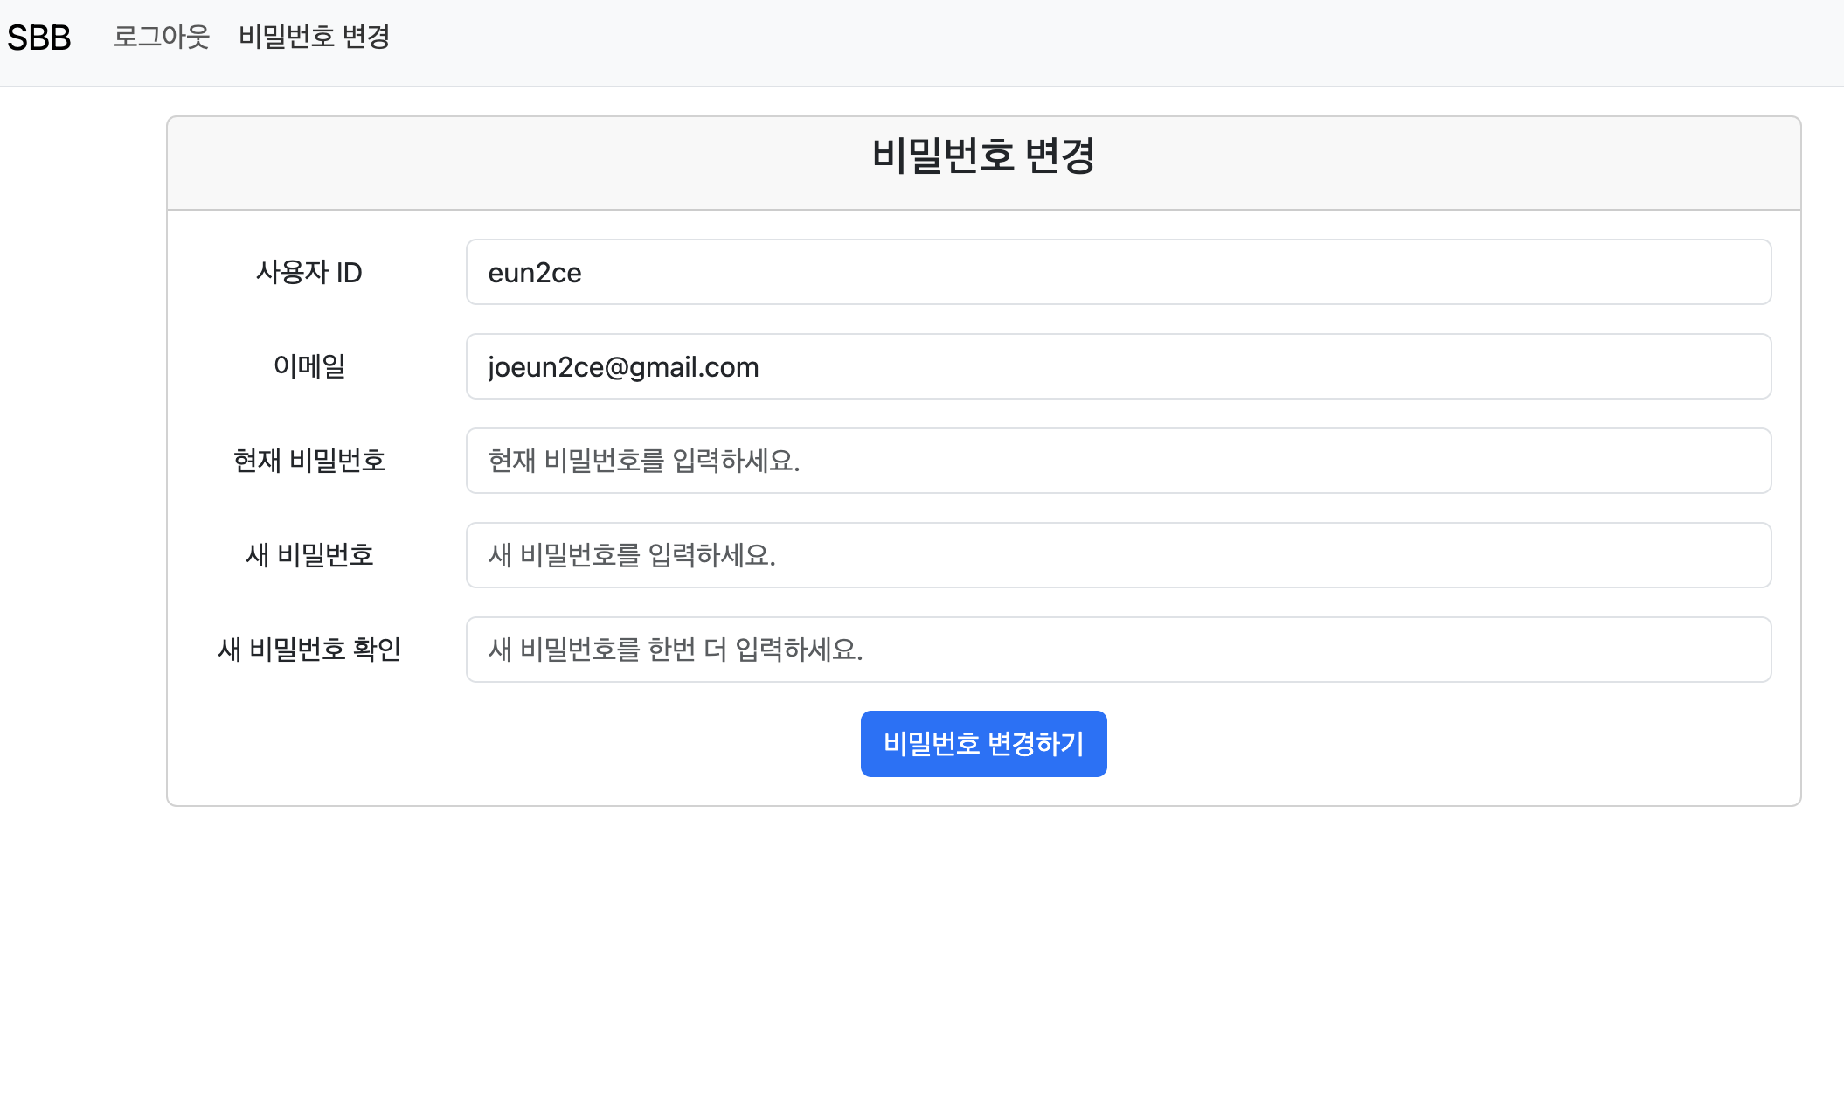Viewport: 1844px width, 1119px height.
Task: Click the 로그아웃 navigation link
Action: coord(162,37)
